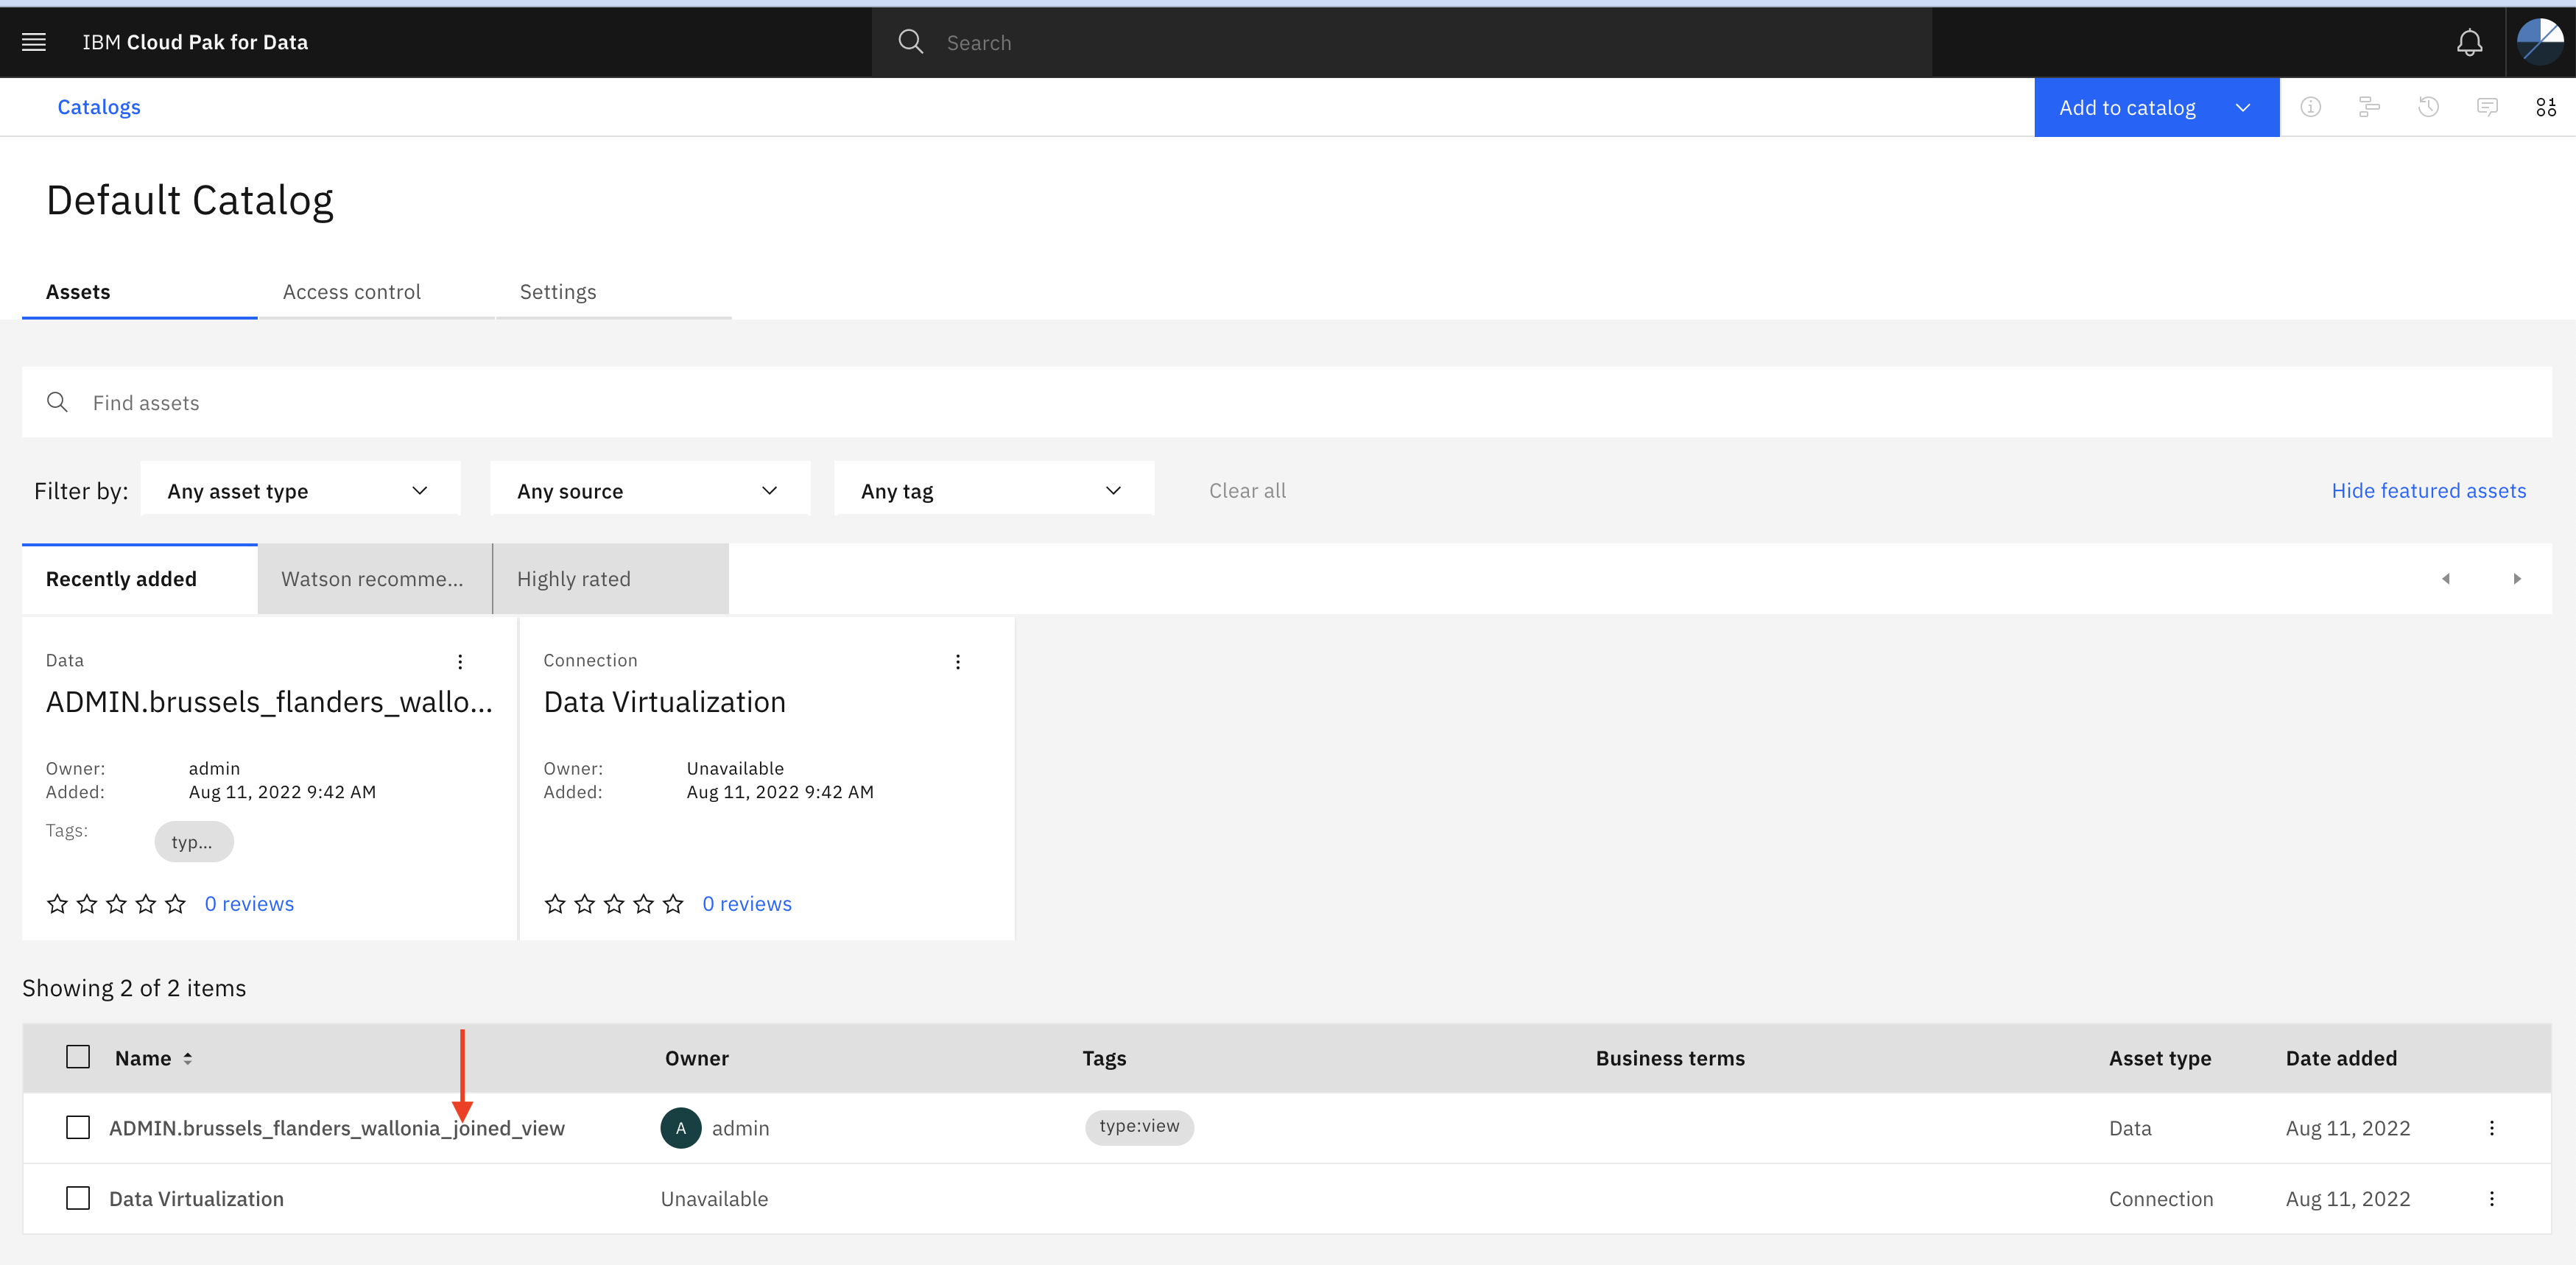Image resolution: width=2576 pixels, height=1265 pixels.
Task: Open the Add to catalog dropdown chevron
Action: (x=2242, y=108)
